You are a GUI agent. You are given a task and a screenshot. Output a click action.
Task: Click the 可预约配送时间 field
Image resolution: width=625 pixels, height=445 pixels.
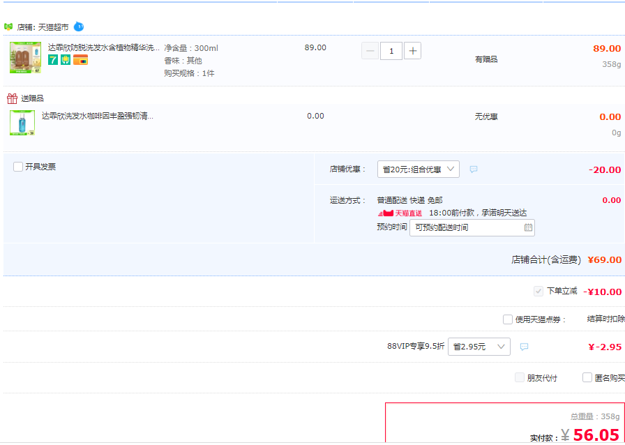[472, 227]
